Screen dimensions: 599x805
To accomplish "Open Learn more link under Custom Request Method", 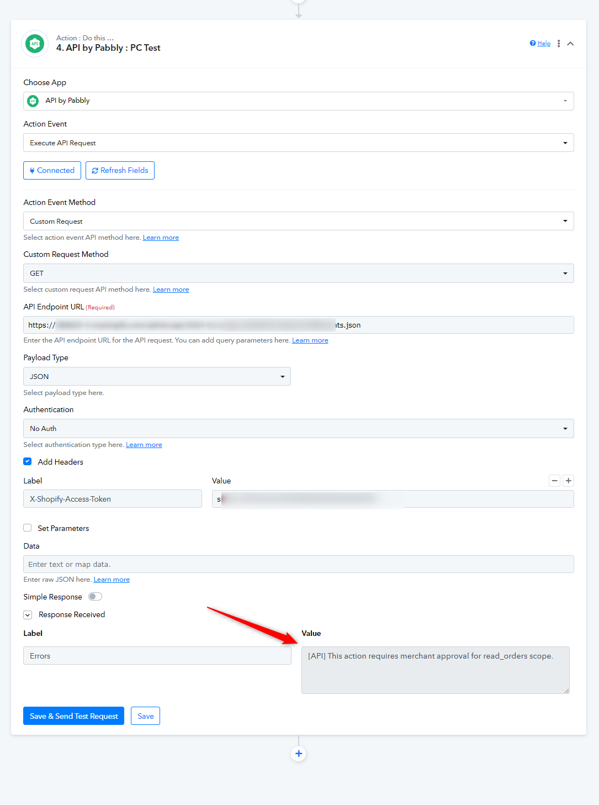I will point(171,290).
